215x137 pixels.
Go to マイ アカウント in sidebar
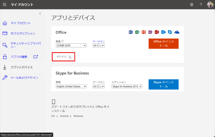(x=21, y=23)
